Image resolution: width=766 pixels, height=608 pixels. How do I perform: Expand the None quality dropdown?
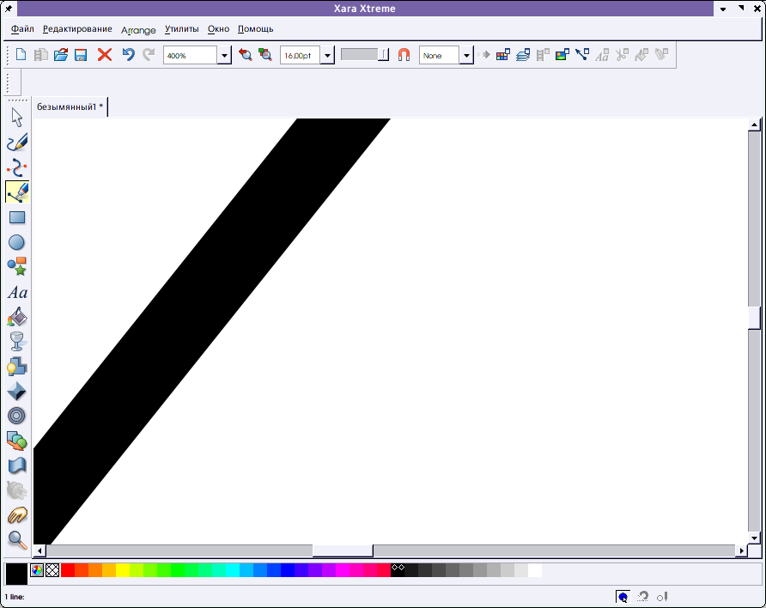(466, 56)
